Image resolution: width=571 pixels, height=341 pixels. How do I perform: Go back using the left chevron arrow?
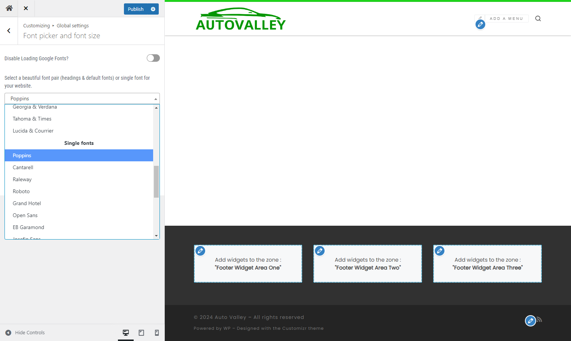pyautogui.click(x=9, y=31)
